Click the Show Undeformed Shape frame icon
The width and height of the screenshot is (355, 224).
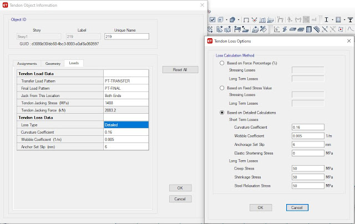[x=246, y=20]
